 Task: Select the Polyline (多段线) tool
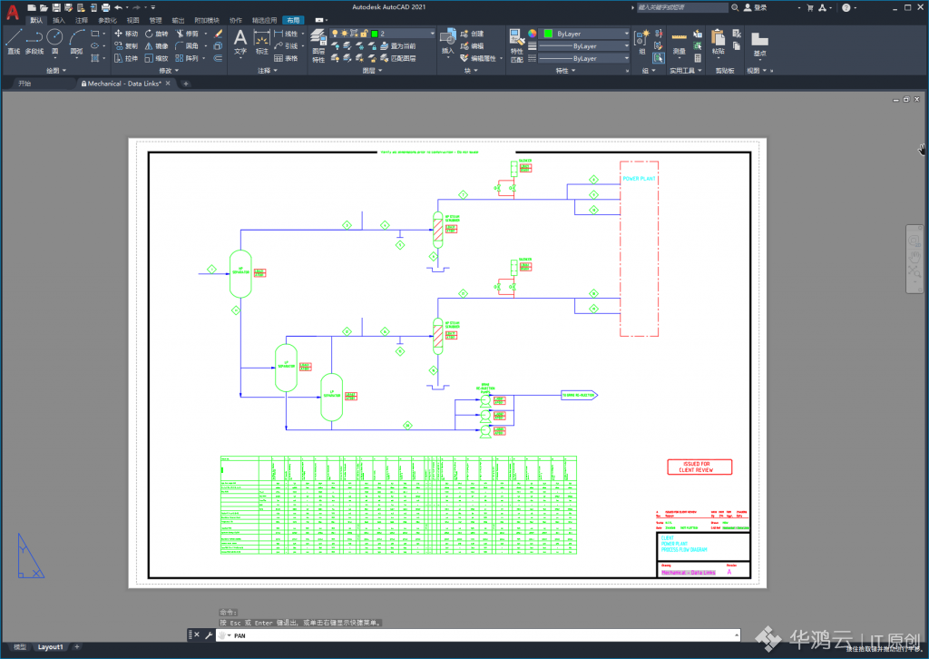click(34, 41)
